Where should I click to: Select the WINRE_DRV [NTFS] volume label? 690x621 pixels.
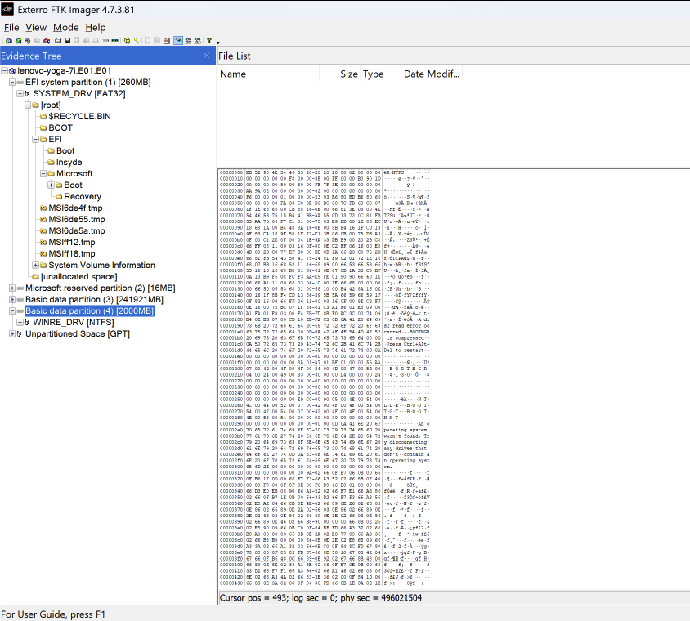74,322
